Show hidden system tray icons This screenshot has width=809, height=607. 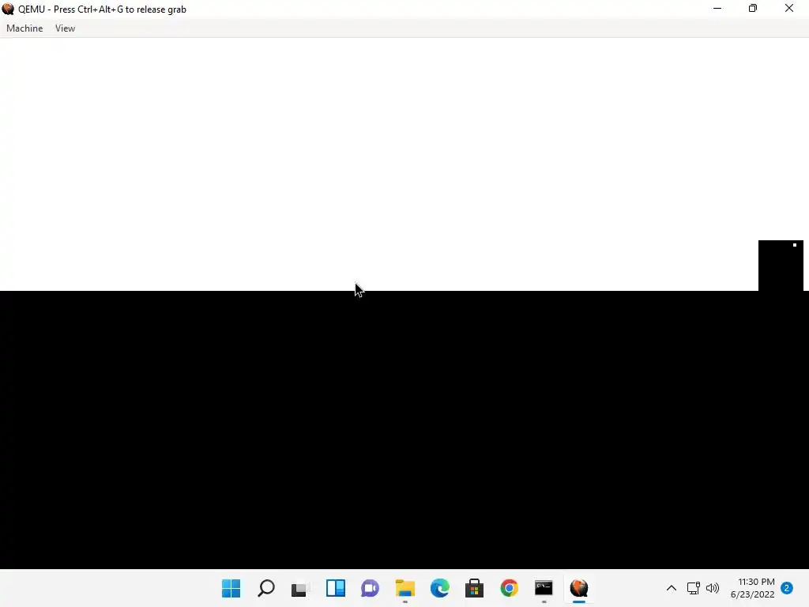tap(672, 588)
